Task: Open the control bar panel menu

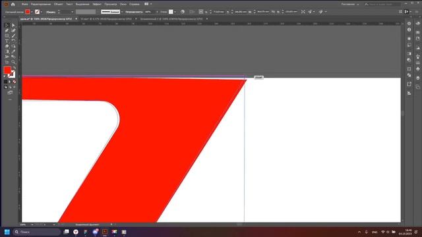Action: pyautogui.click(x=417, y=12)
